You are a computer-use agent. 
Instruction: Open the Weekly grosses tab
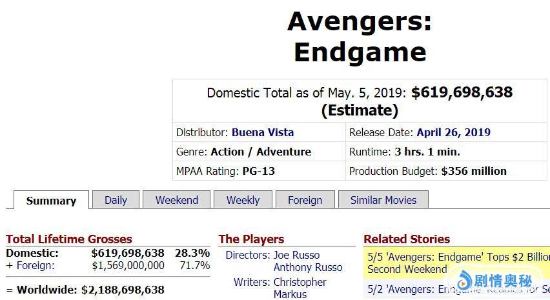[243, 200]
